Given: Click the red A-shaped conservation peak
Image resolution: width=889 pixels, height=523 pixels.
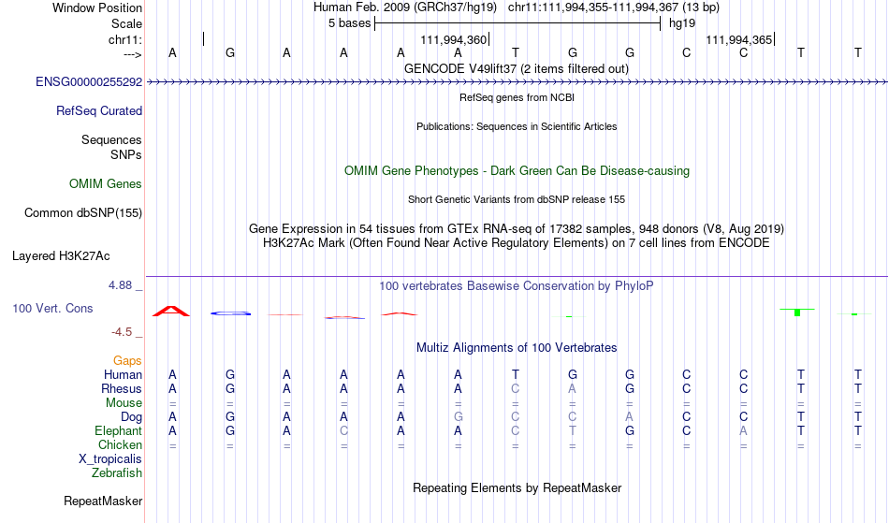Looking at the screenshot, I should [x=171, y=311].
